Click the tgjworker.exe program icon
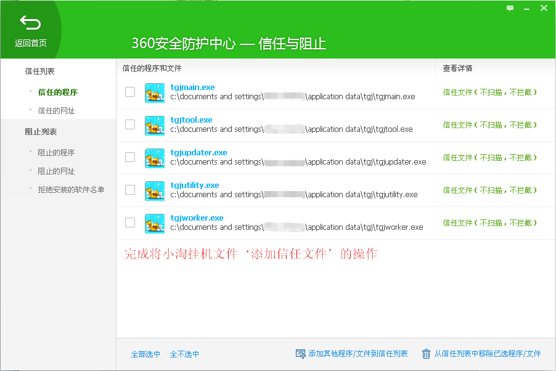556x371 pixels. pos(155,224)
